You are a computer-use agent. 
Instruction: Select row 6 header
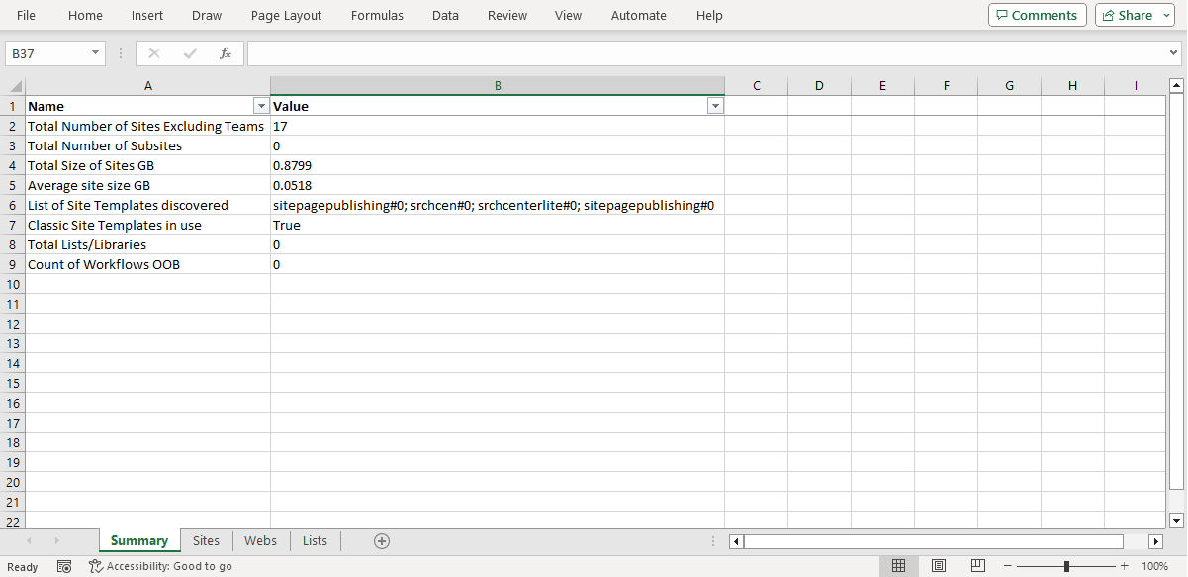tap(13, 205)
